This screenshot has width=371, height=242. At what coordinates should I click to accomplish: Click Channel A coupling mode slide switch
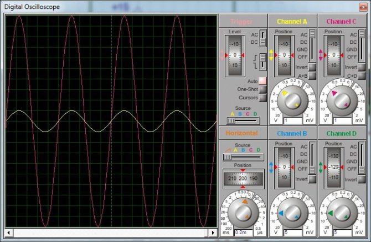click(x=312, y=46)
